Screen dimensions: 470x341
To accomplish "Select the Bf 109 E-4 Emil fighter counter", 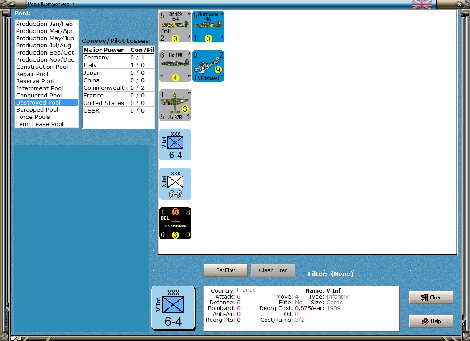I will 175,27.
